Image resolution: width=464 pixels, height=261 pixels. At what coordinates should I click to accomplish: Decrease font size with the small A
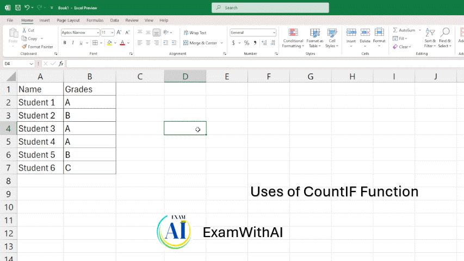click(127, 33)
